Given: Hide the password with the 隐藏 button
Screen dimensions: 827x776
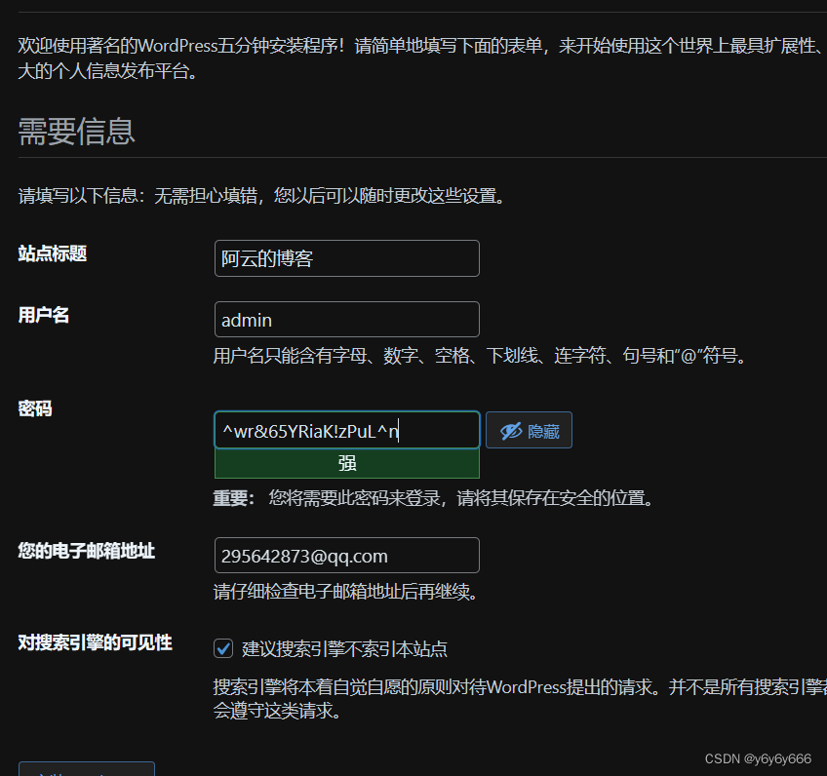Looking at the screenshot, I should pos(529,430).
